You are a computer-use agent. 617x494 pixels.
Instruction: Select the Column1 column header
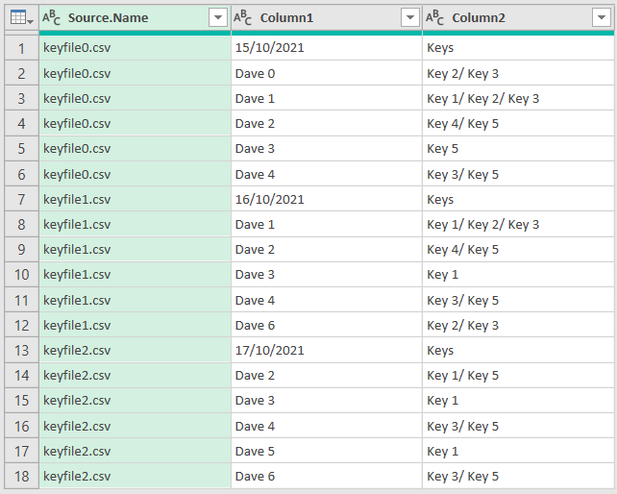327,17
